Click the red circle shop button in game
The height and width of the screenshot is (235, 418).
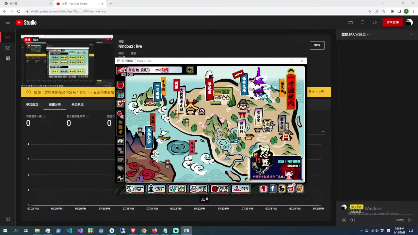click(x=219, y=189)
